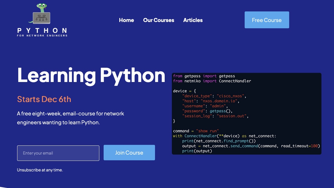The image size is (334, 188).
Task: Click the Learning Python heading
Action: (91, 75)
